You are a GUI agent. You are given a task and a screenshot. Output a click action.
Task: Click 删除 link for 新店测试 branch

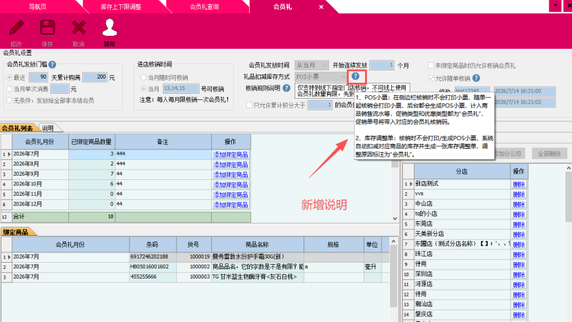point(519,184)
